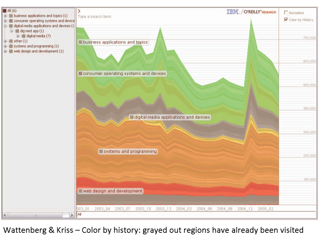
Task: Select the other (1) tree item
Action: (20, 41)
